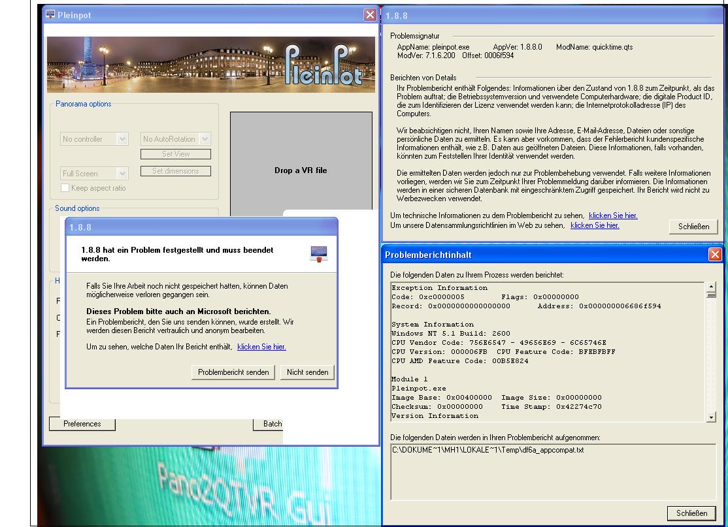Close the Pleinpot window
The image size is (728, 527).
coord(371,15)
